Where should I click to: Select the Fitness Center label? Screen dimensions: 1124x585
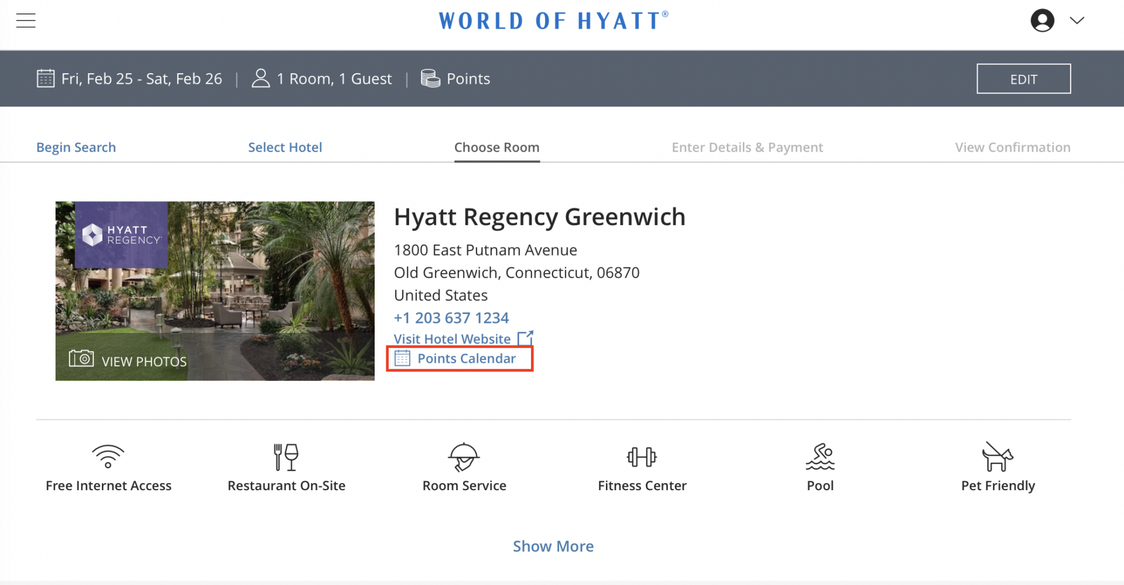pyautogui.click(x=642, y=486)
